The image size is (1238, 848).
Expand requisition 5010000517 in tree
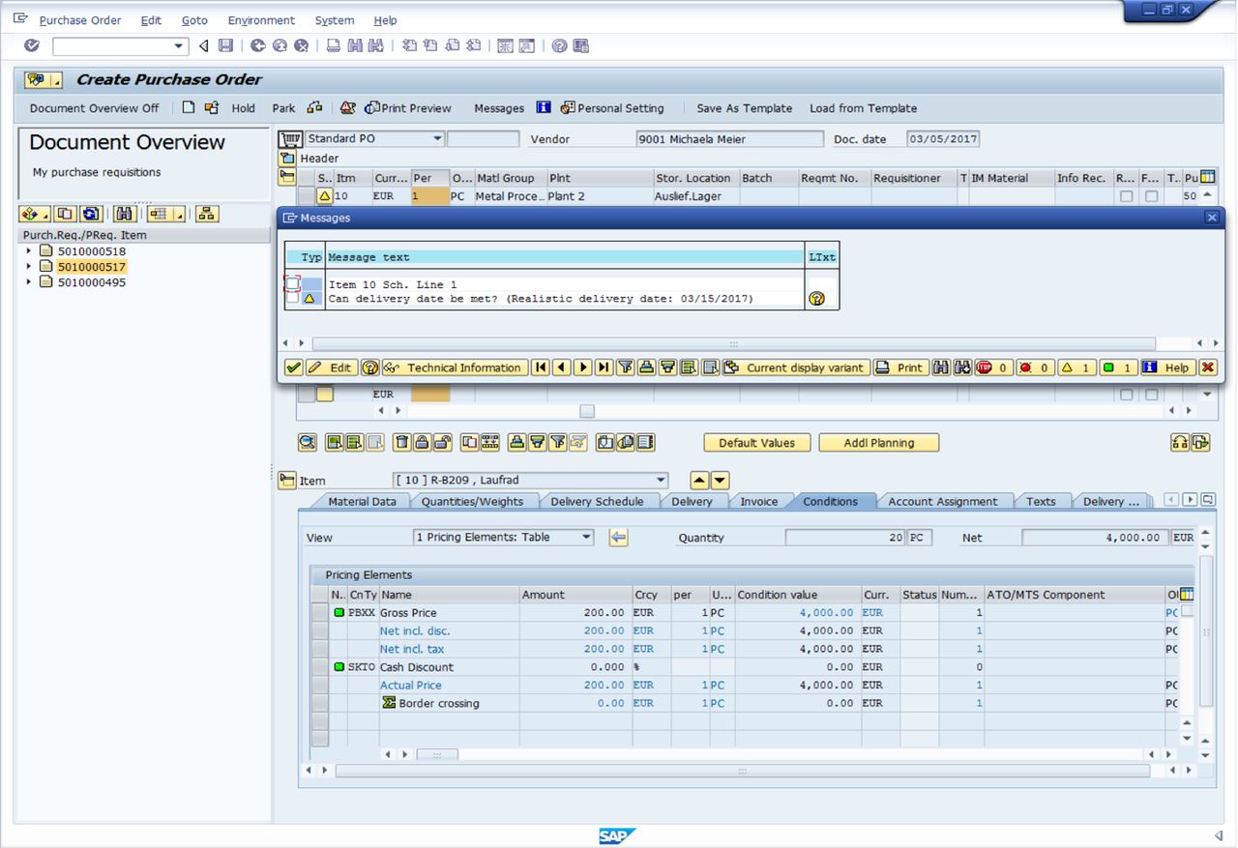click(29, 267)
